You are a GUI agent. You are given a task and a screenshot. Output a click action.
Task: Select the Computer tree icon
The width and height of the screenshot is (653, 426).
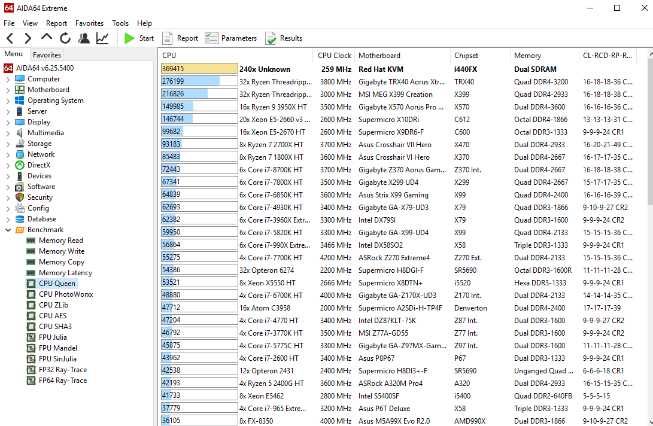(x=20, y=79)
